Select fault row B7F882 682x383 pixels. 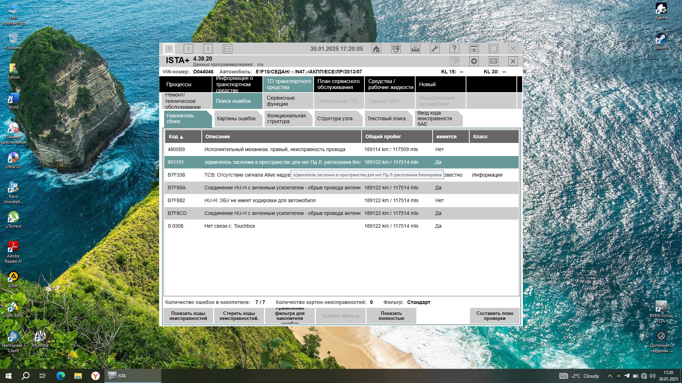[x=342, y=200]
